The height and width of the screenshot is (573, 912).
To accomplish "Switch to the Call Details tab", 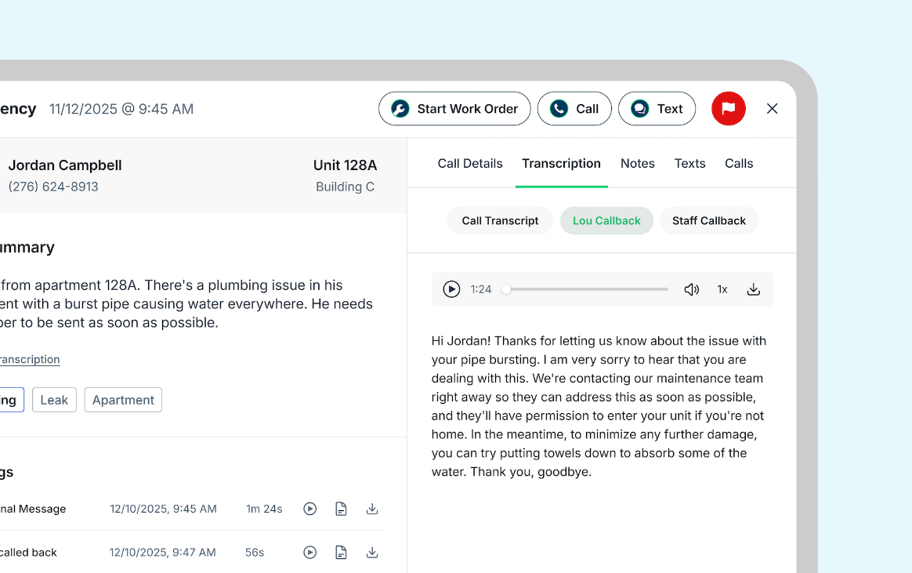I will pyautogui.click(x=470, y=164).
